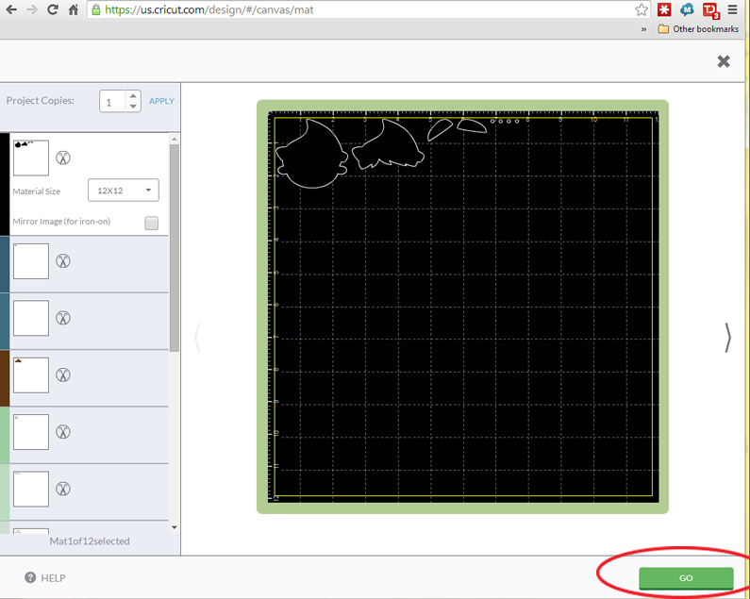Close the mat preview with X

(724, 61)
